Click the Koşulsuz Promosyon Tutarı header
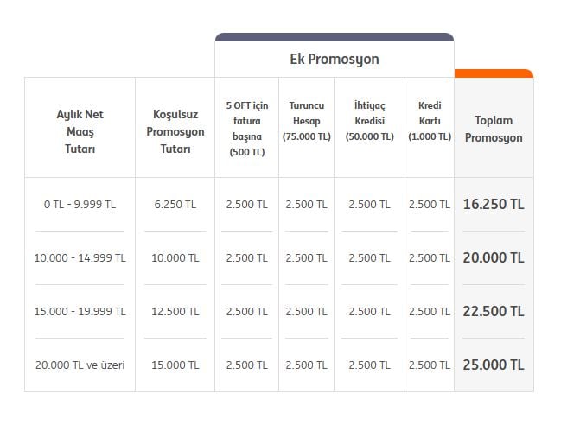Image resolution: width=580 pixels, height=425 pixels. (x=175, y=131)
